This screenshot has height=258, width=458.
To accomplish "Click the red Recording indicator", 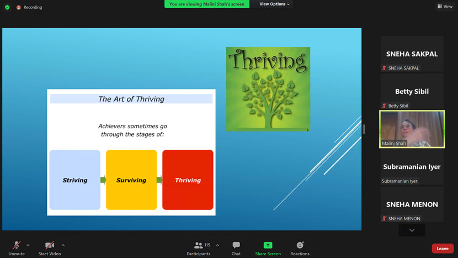I will point(19,7).
